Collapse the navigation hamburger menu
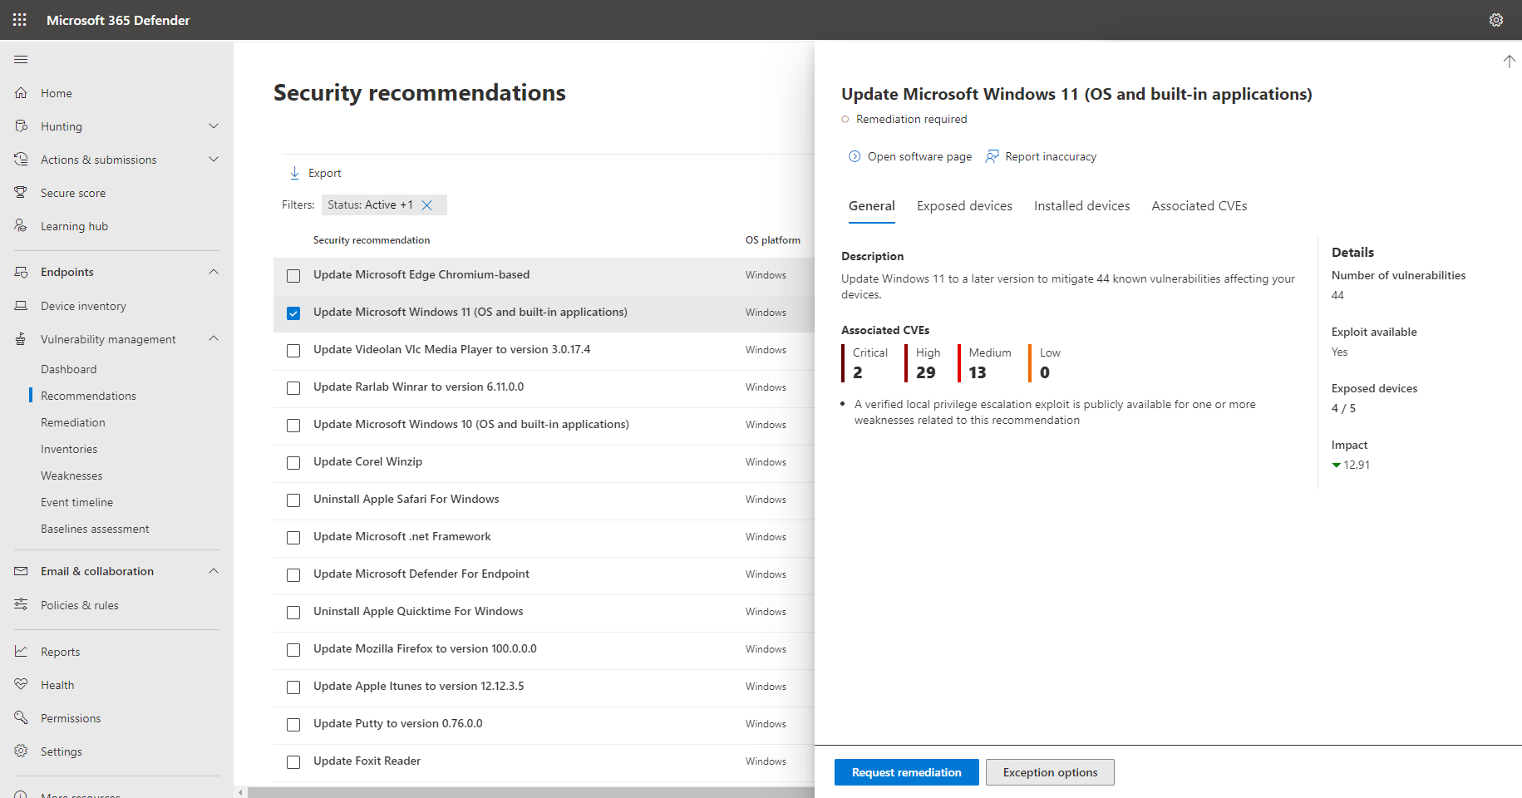 (x=21, y=60)
